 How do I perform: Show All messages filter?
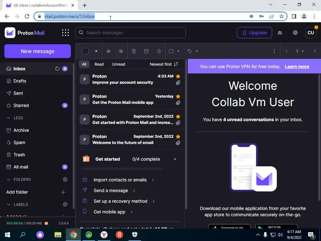pyautogui.click(x=84, y=64)
